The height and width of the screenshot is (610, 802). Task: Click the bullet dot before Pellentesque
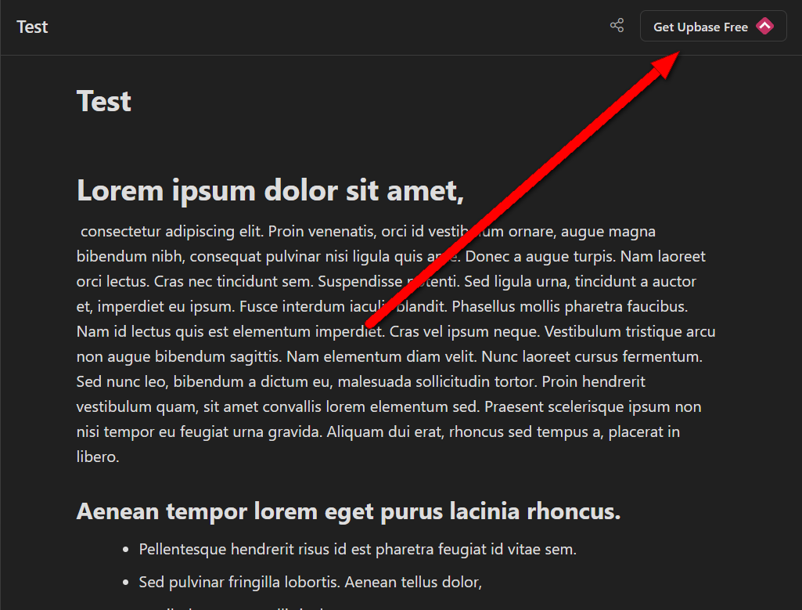[x=126, y=550]
